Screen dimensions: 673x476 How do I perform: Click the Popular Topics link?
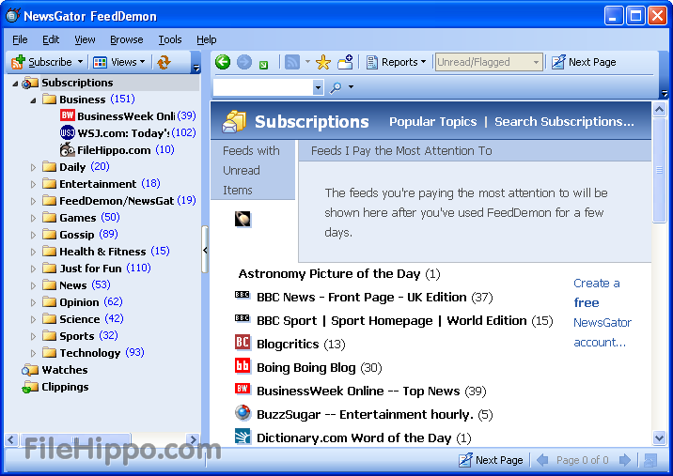pos(432,121)
